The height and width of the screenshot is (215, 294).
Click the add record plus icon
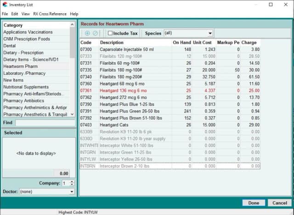88,33
